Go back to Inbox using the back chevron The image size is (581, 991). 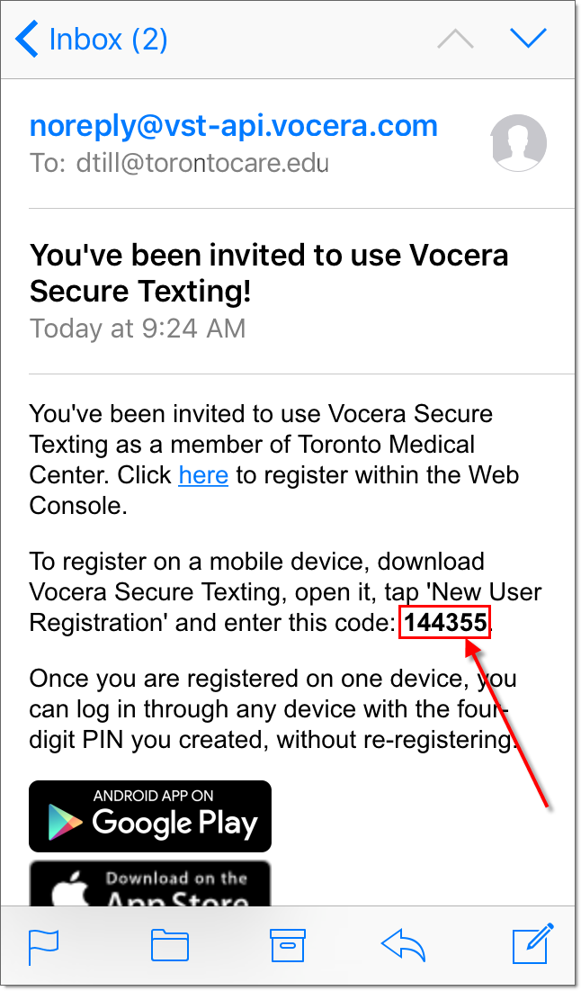[x=28, y=40]
